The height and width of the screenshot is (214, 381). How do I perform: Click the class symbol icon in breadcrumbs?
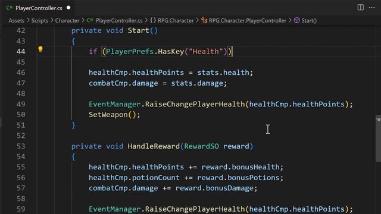(204, 21)
